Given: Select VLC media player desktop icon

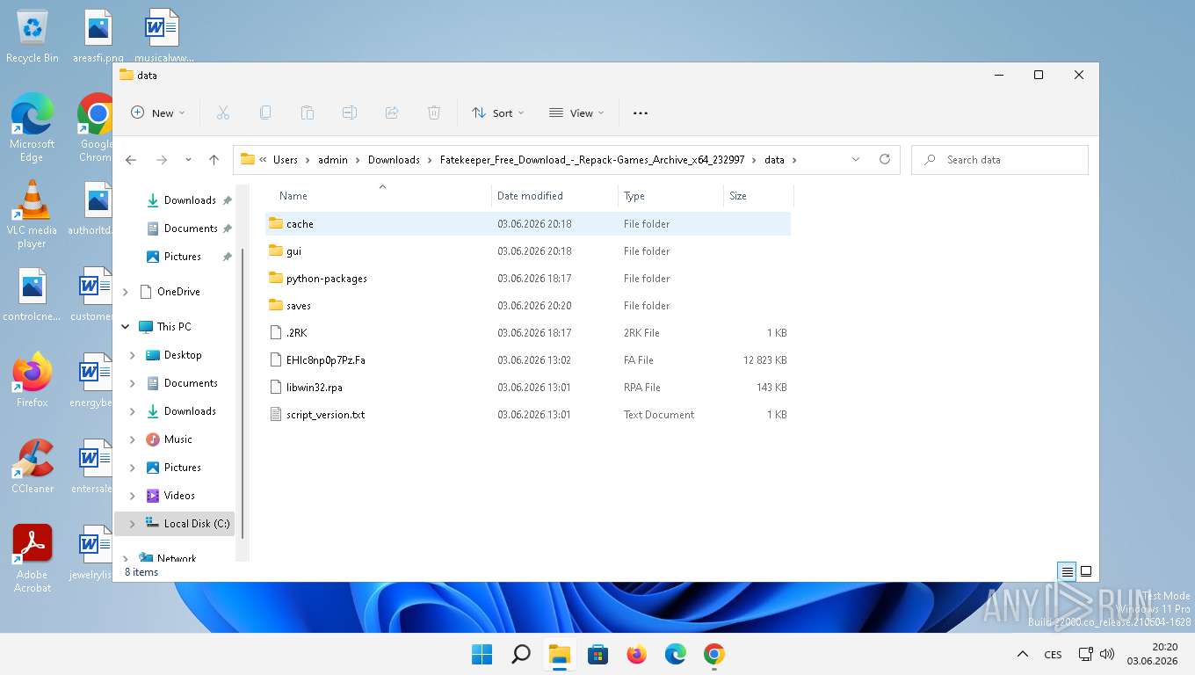Looking at the screenshot, I should (x=33, y=215).
